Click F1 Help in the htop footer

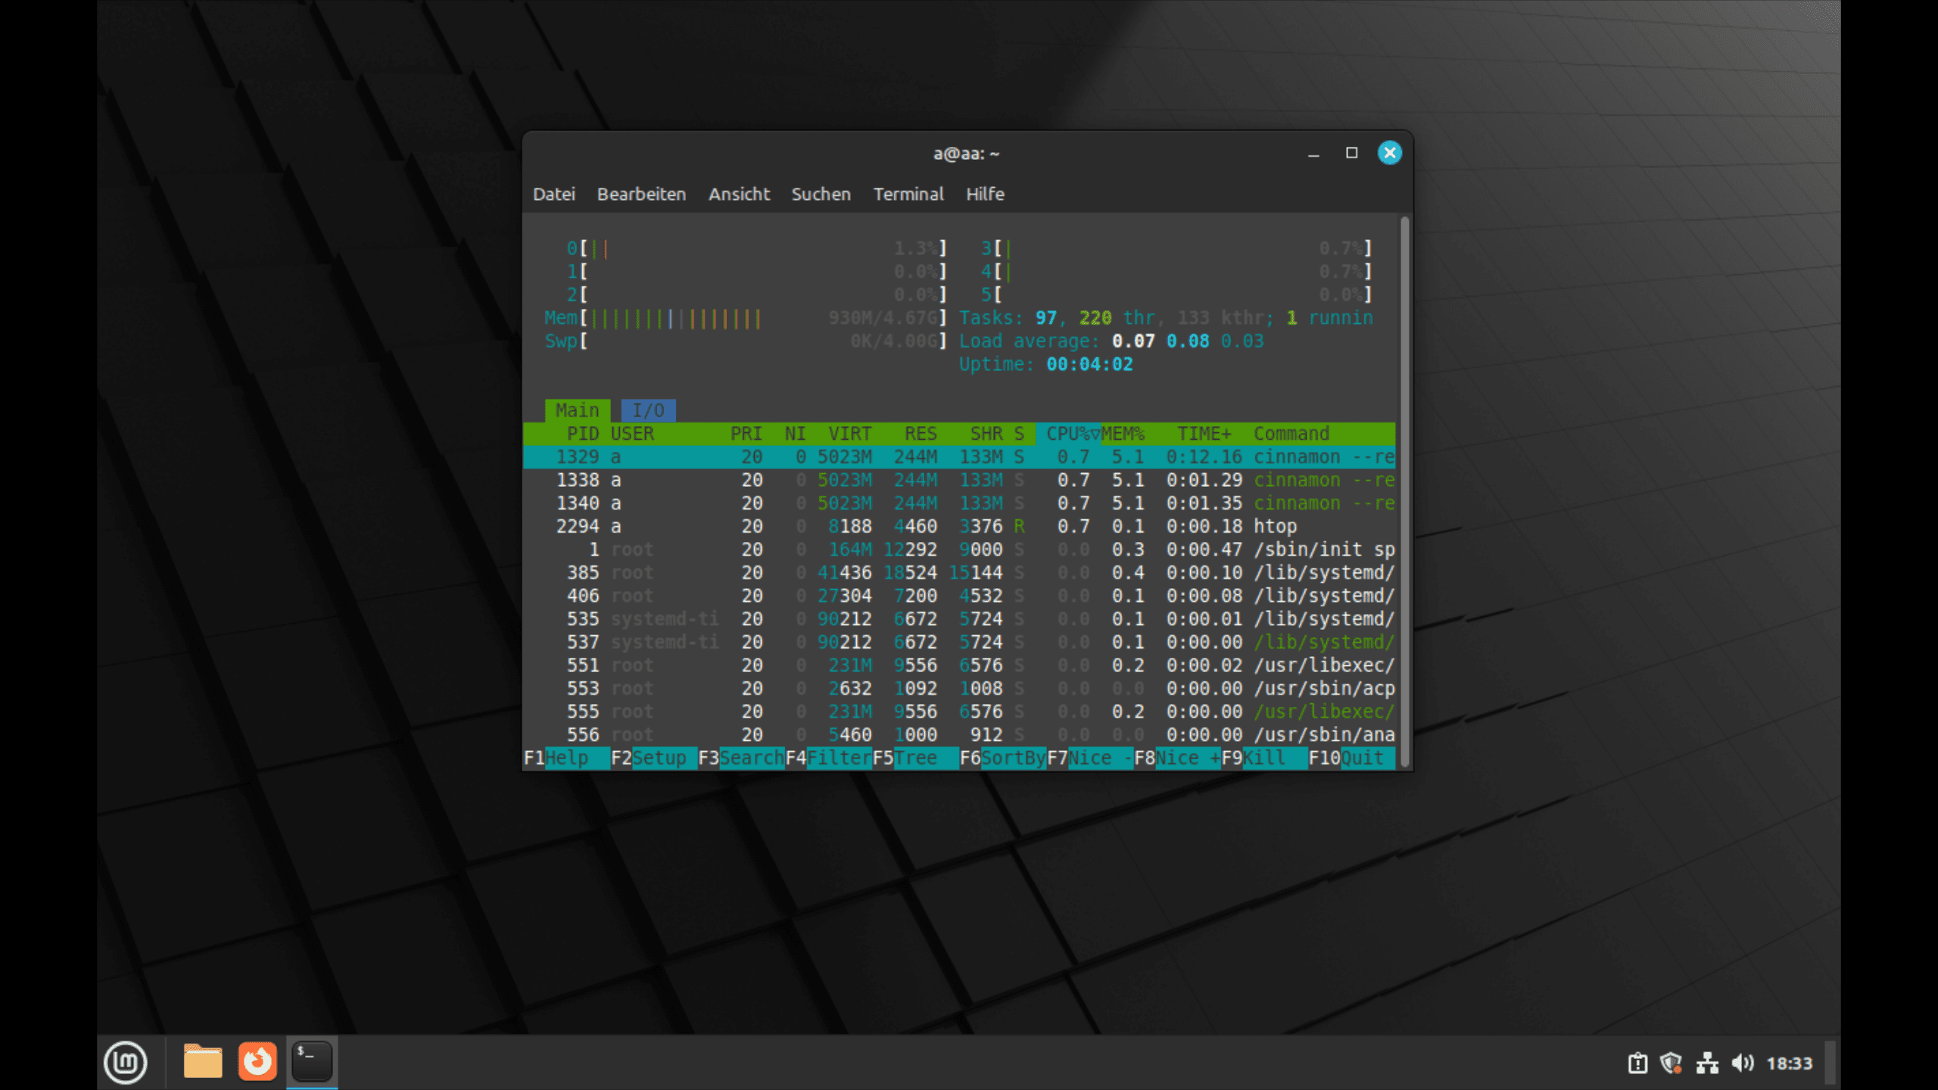566,758
